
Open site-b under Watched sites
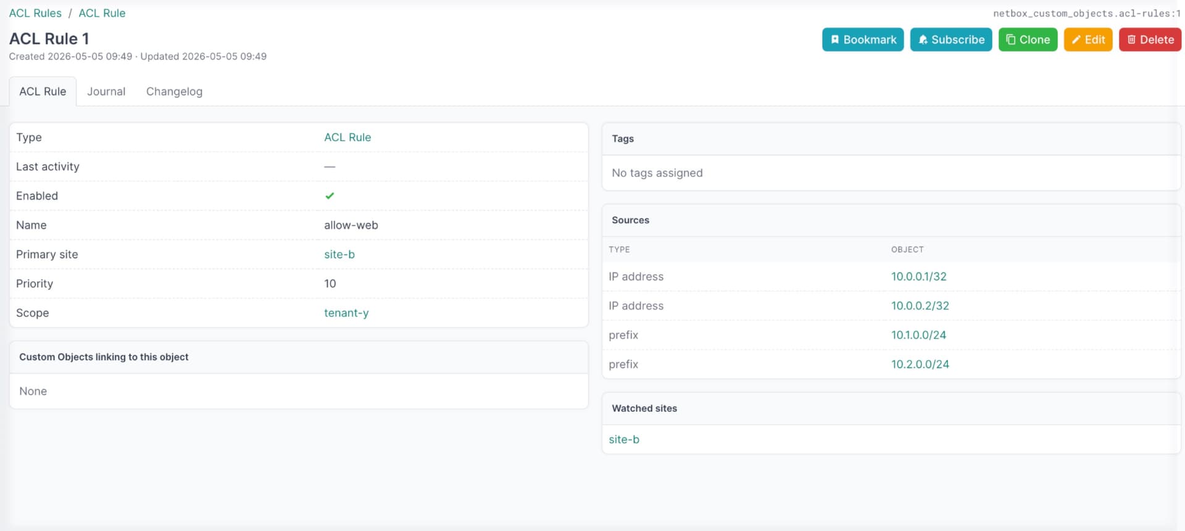(x=624, y=439)
